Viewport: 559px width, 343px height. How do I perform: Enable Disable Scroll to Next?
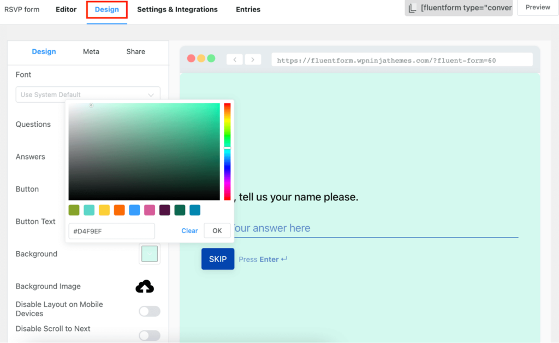click(x=149, y=335)
